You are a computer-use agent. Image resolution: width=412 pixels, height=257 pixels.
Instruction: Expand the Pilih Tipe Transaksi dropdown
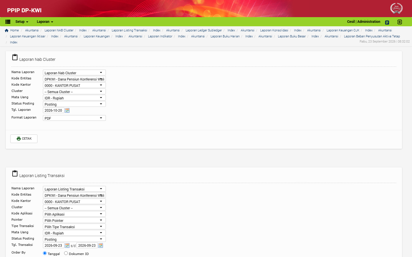[x=74, y=227]
